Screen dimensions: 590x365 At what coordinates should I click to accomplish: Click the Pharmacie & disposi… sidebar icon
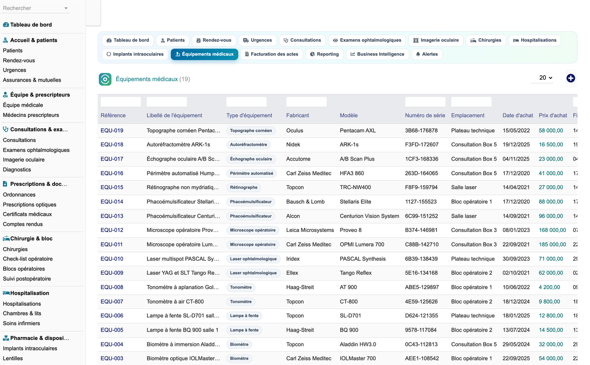click(6, 338)
